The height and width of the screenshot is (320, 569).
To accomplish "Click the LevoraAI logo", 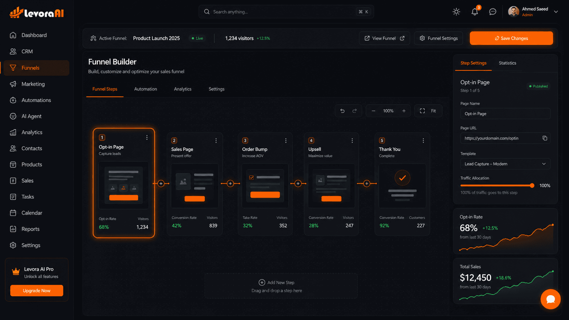I will pos(37,13).
